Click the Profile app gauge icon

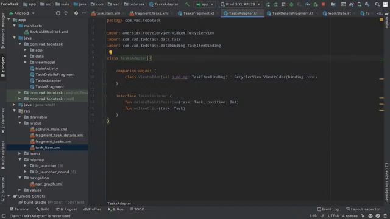(x=307, y=4)
